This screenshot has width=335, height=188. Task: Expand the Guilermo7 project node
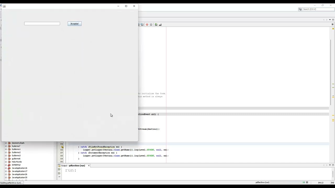click(x=6, y=146)
